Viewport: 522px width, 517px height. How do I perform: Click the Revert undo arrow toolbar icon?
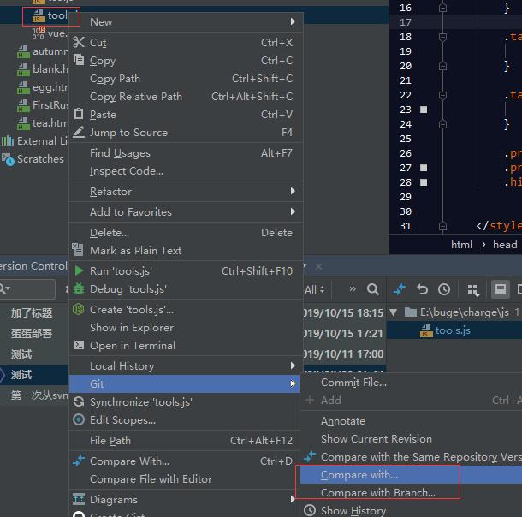[x=422, y=289]
